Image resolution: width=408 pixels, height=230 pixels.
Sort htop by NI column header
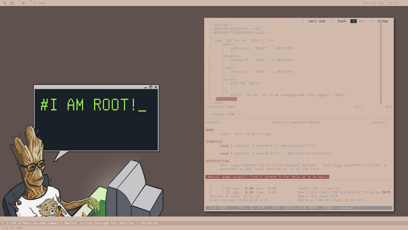pyautogui.click(x=251, y=208)
